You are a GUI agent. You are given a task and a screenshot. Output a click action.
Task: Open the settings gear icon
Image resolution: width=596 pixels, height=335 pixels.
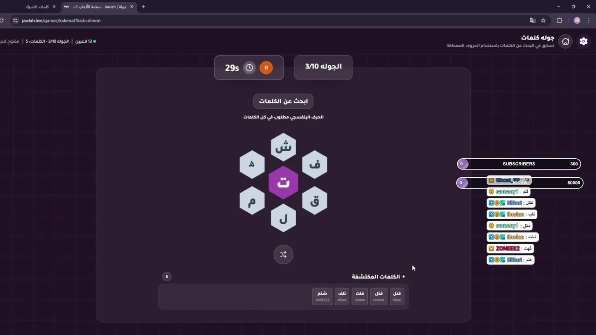tap(583, 41)
